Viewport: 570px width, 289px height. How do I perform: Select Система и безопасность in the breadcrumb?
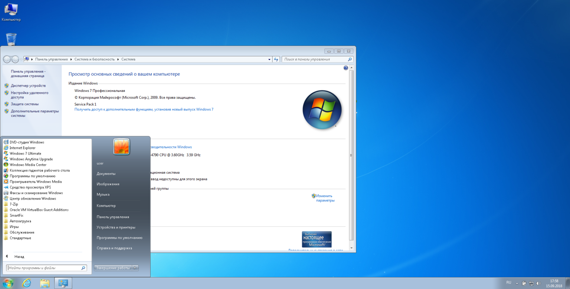coord(95,59)
